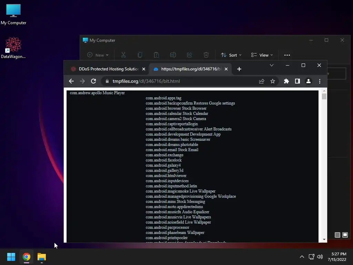Click the Share icon in My Computer toolbar

point(190,55)
